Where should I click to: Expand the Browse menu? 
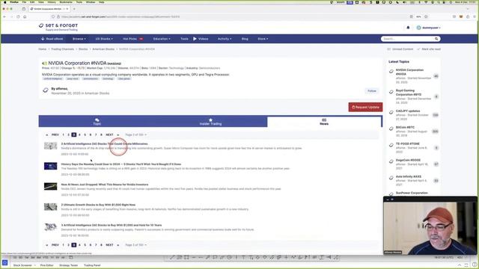[x=79, y=39]
